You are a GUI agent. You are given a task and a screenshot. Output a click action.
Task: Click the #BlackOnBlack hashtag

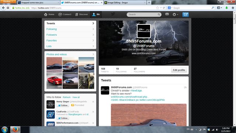pyautogui.click(x=127, y=100)
